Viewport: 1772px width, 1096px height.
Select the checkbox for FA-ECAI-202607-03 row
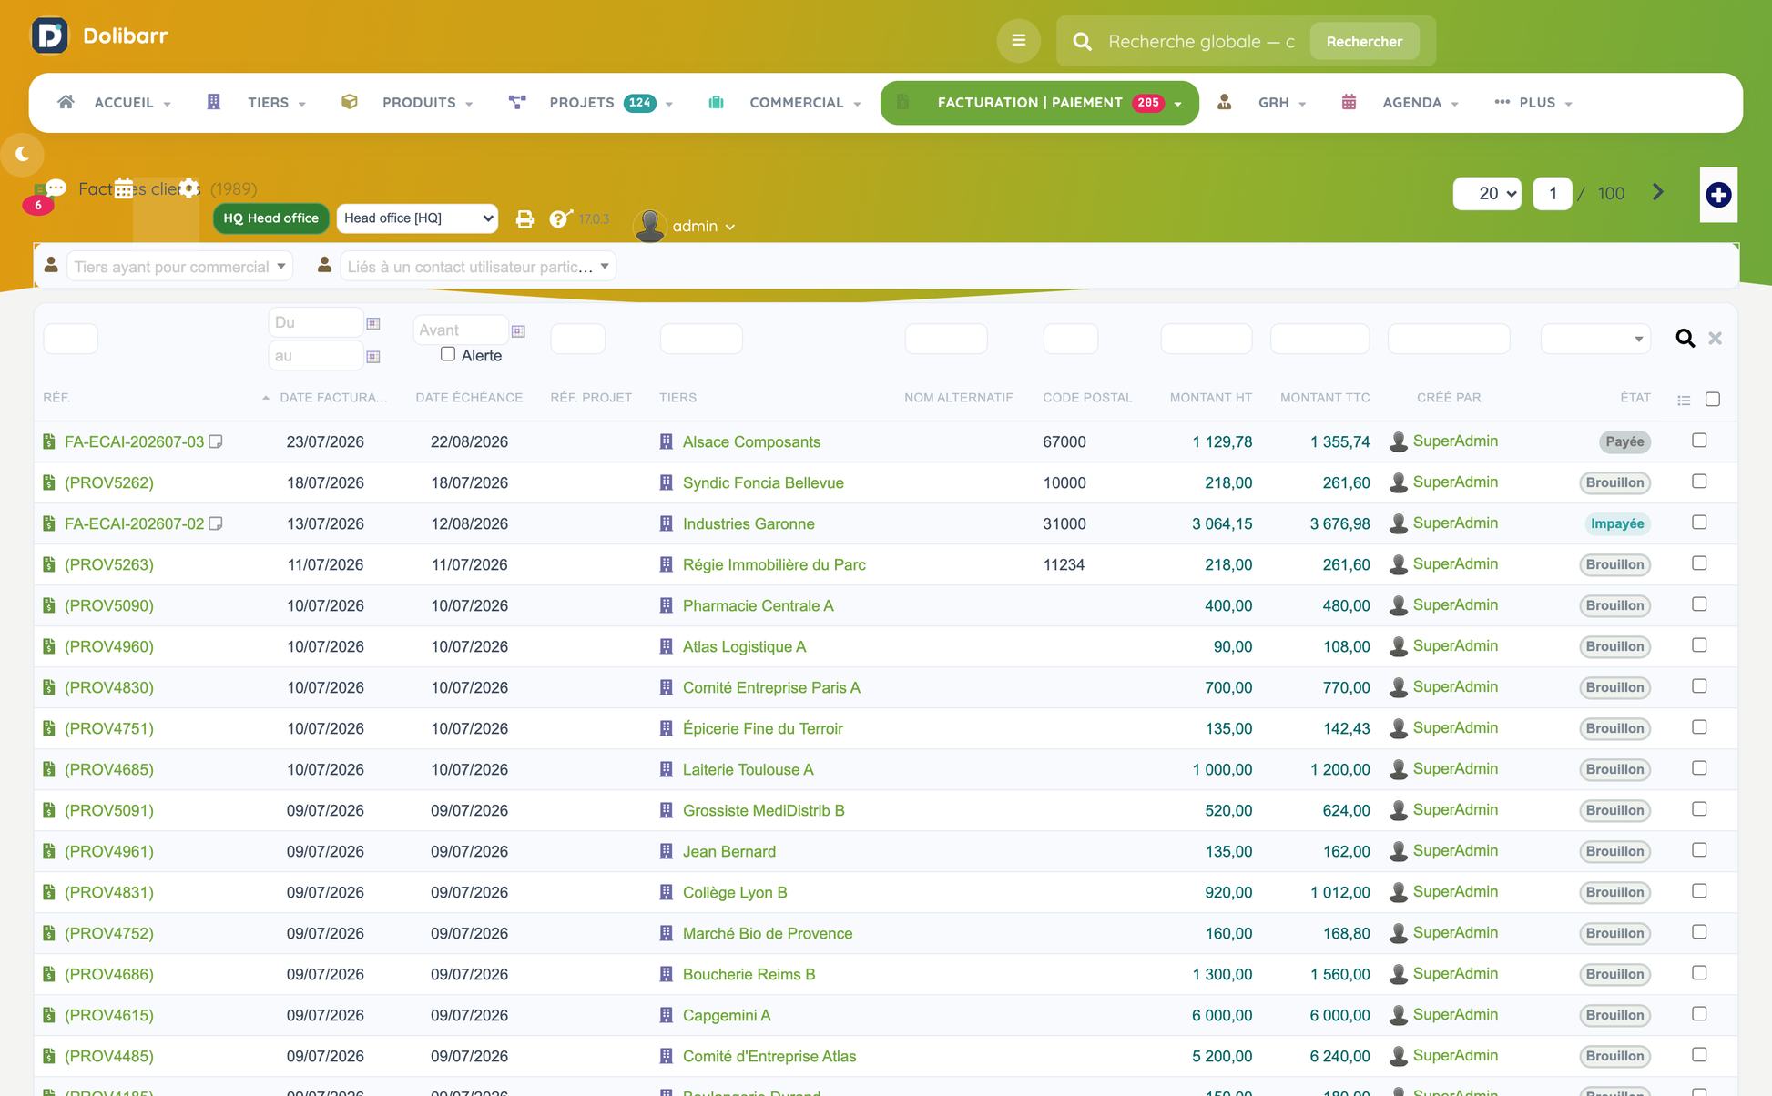(x=1699, y=441)
